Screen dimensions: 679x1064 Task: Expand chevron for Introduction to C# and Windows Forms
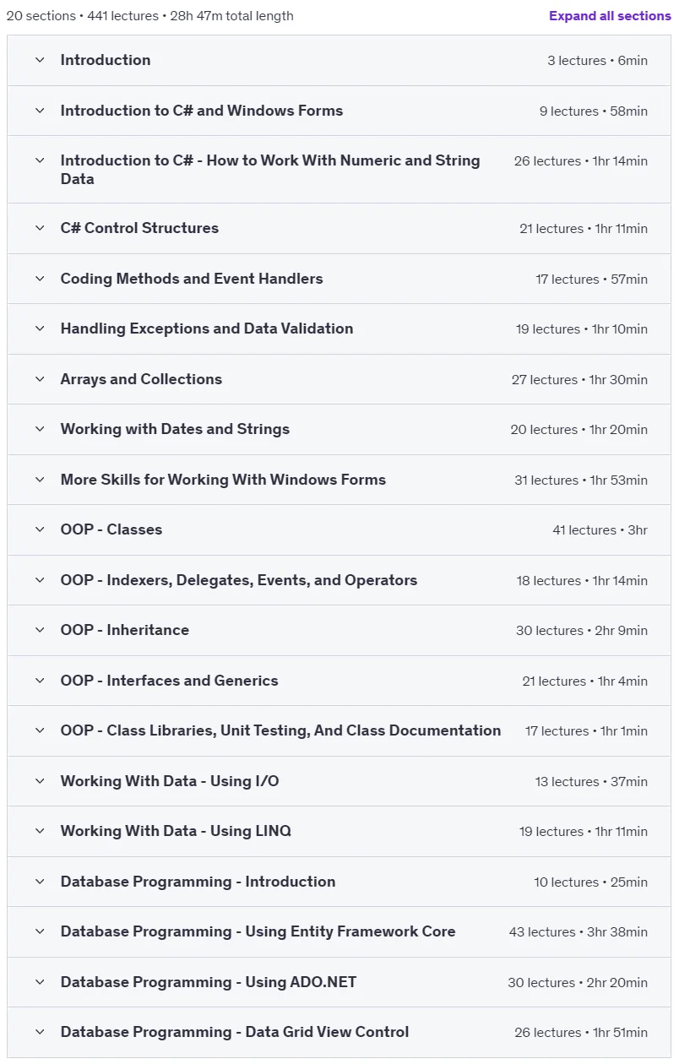[39, 111]
